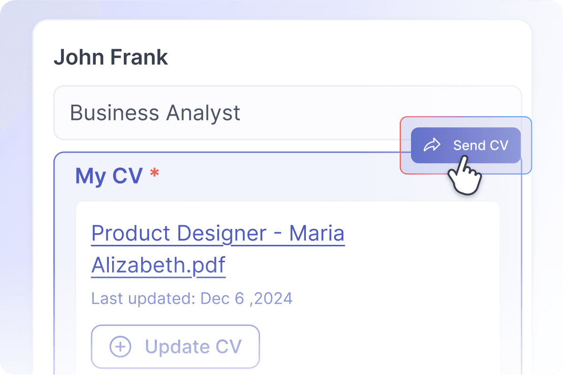The width and height of the screenshot is (563, 375).
Task: Click the Business Analyst text label
Action: pyautogui.click(x=155, y=113)
